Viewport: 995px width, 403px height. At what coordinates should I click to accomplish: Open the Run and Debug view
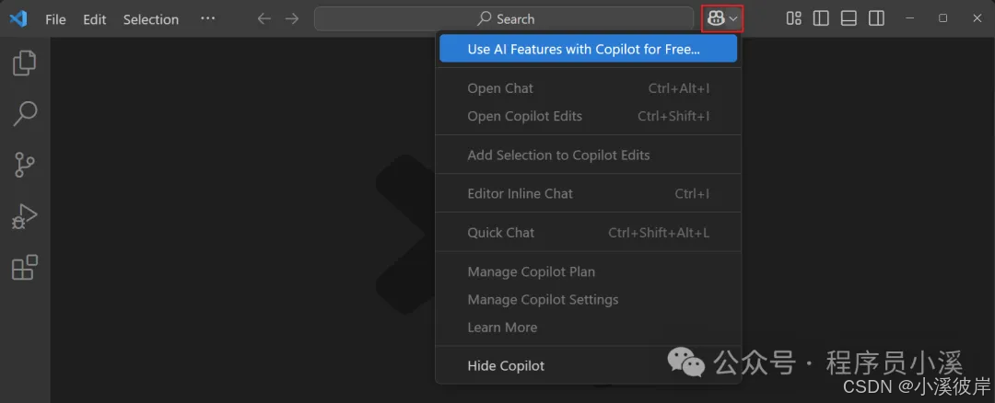coord(25,216)
